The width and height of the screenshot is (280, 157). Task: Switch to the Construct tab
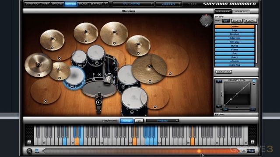pyautogui.click(x=32, y=4)
